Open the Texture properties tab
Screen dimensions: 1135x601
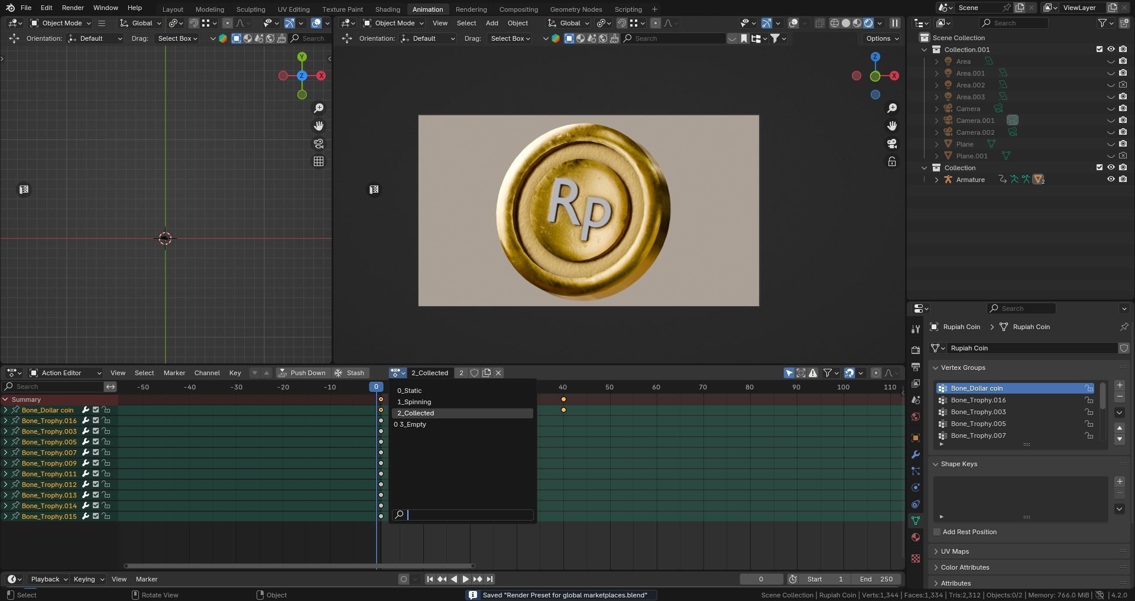coord(916,558)
